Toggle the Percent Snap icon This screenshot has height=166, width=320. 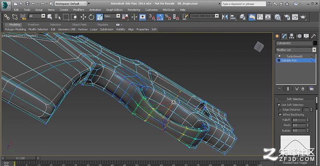pyautogui.click(x=168, y=17)
